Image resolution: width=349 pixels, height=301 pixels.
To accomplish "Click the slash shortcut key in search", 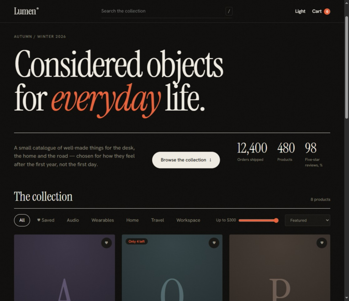I will 229,11.
